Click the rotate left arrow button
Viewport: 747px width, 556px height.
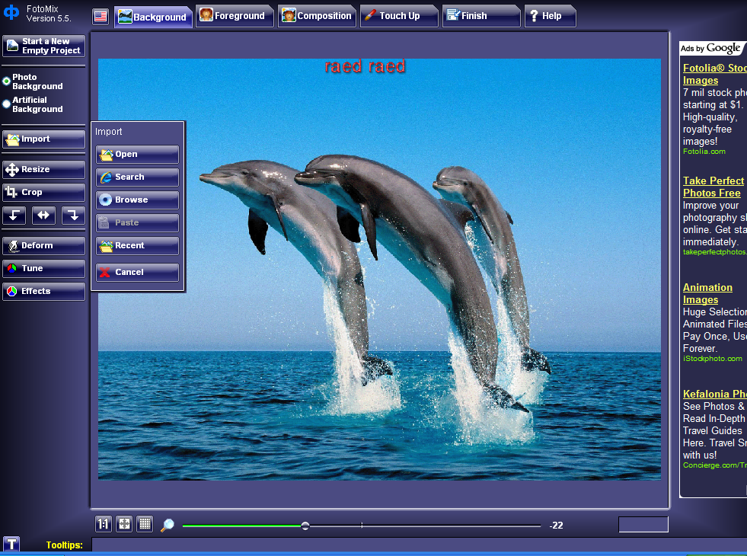14,216
